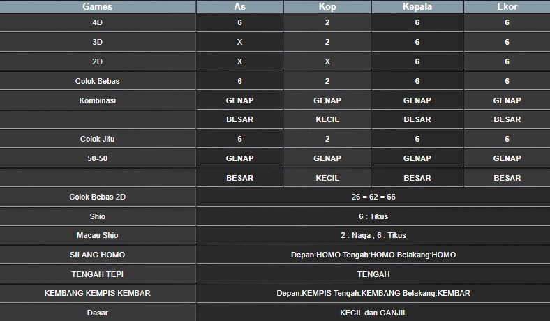
Task: Click the 3D row label
Action: point(98,42)
